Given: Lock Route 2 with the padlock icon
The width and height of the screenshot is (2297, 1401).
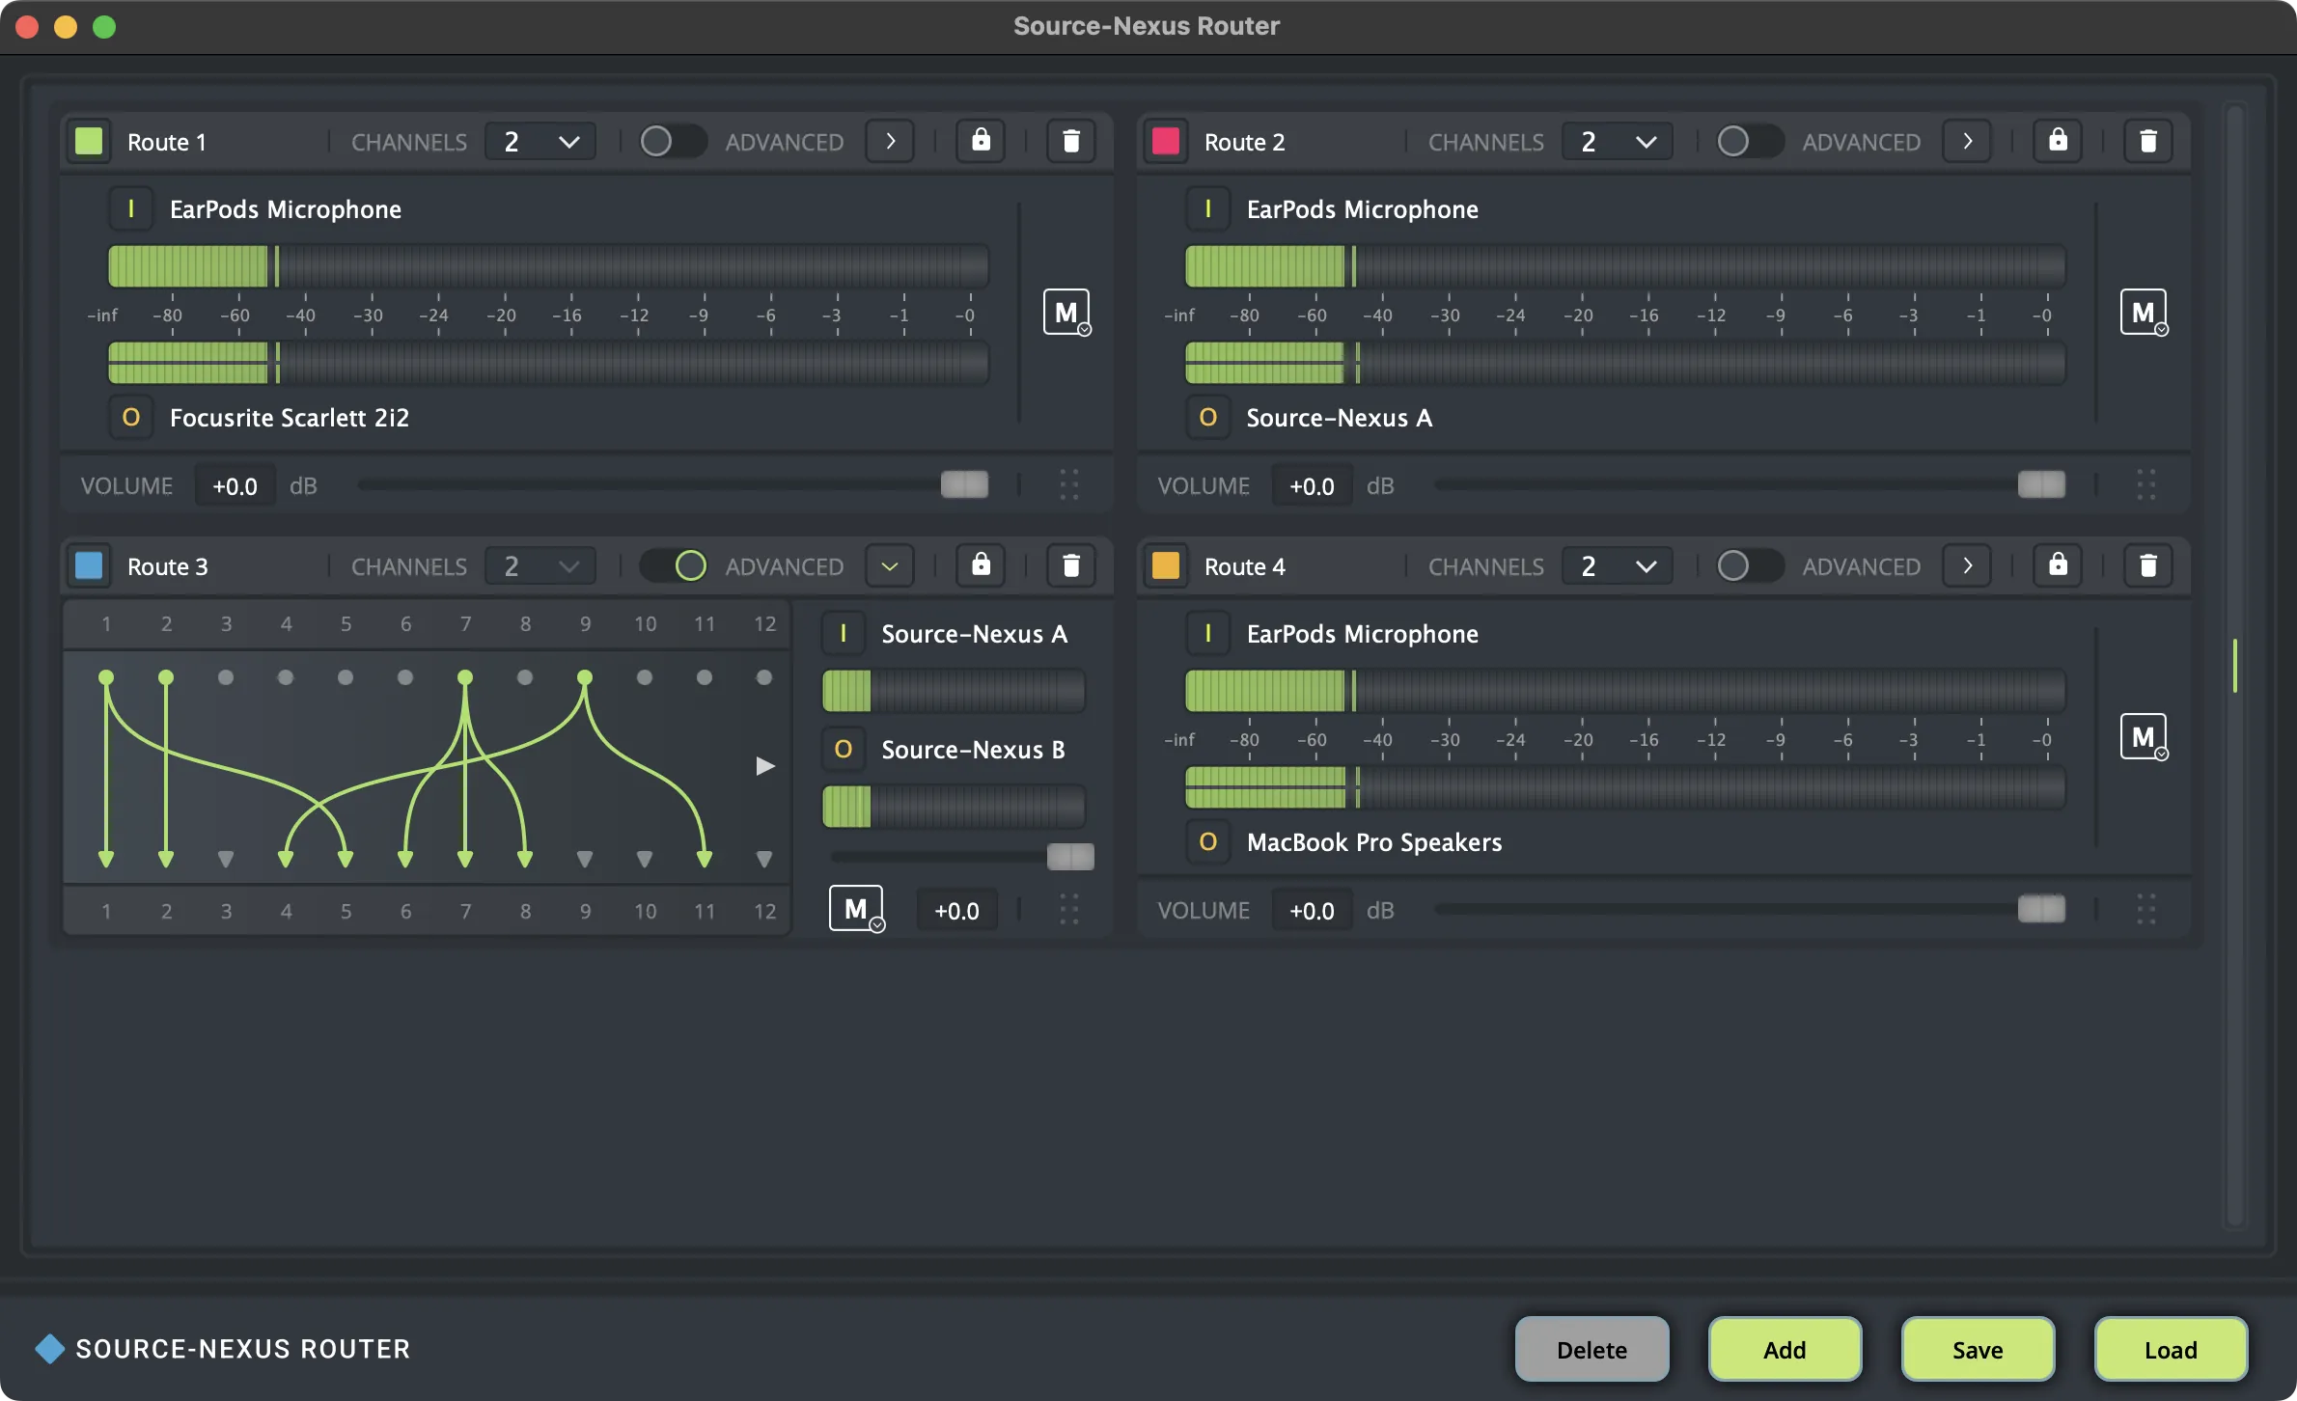Looking at the screenshot, I should [2058, 141].
